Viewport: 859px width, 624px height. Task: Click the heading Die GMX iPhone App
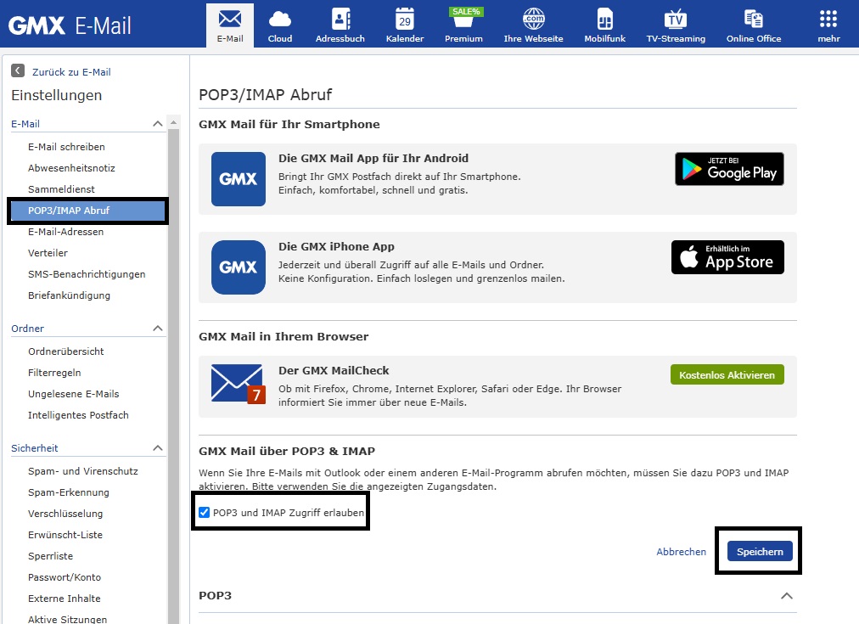tap(336, 246)
